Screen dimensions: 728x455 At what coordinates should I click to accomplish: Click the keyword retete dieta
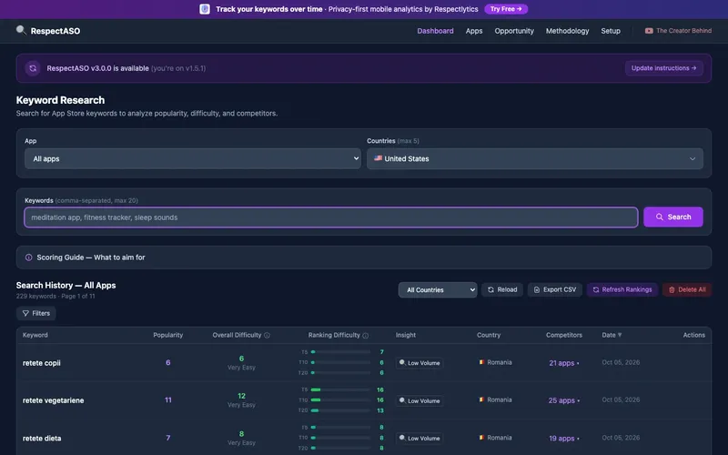click(42, 439)
